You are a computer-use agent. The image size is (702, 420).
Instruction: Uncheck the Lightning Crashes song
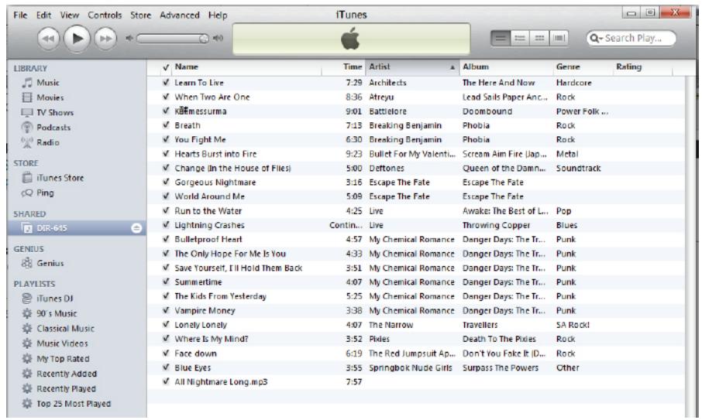point(166,225)
